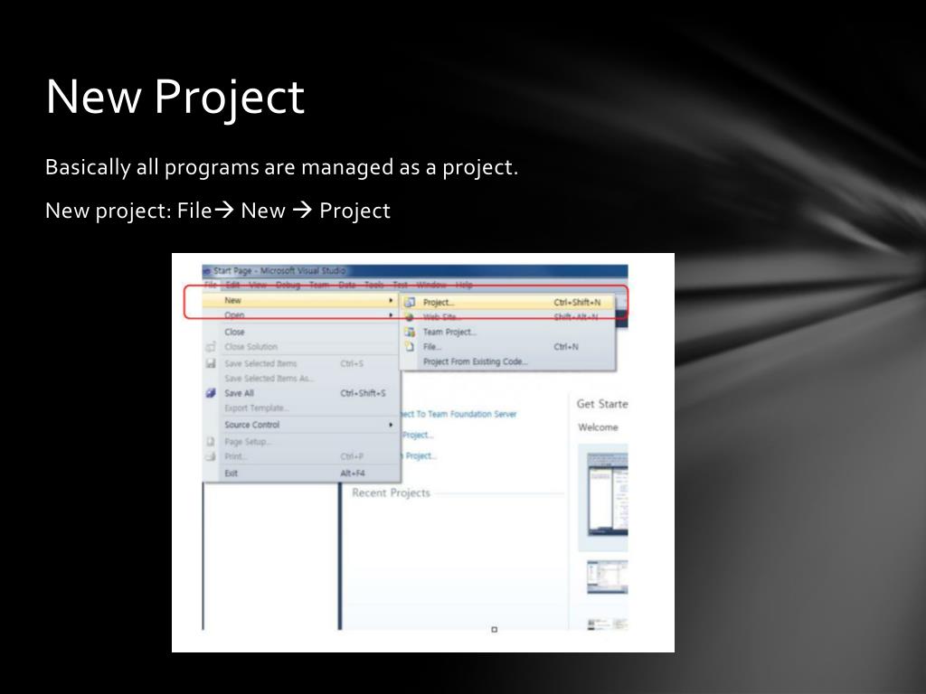This screenshot has height=694, width=926.
Task: Expand the Open submenu arrow
Action: coord(391,315)
